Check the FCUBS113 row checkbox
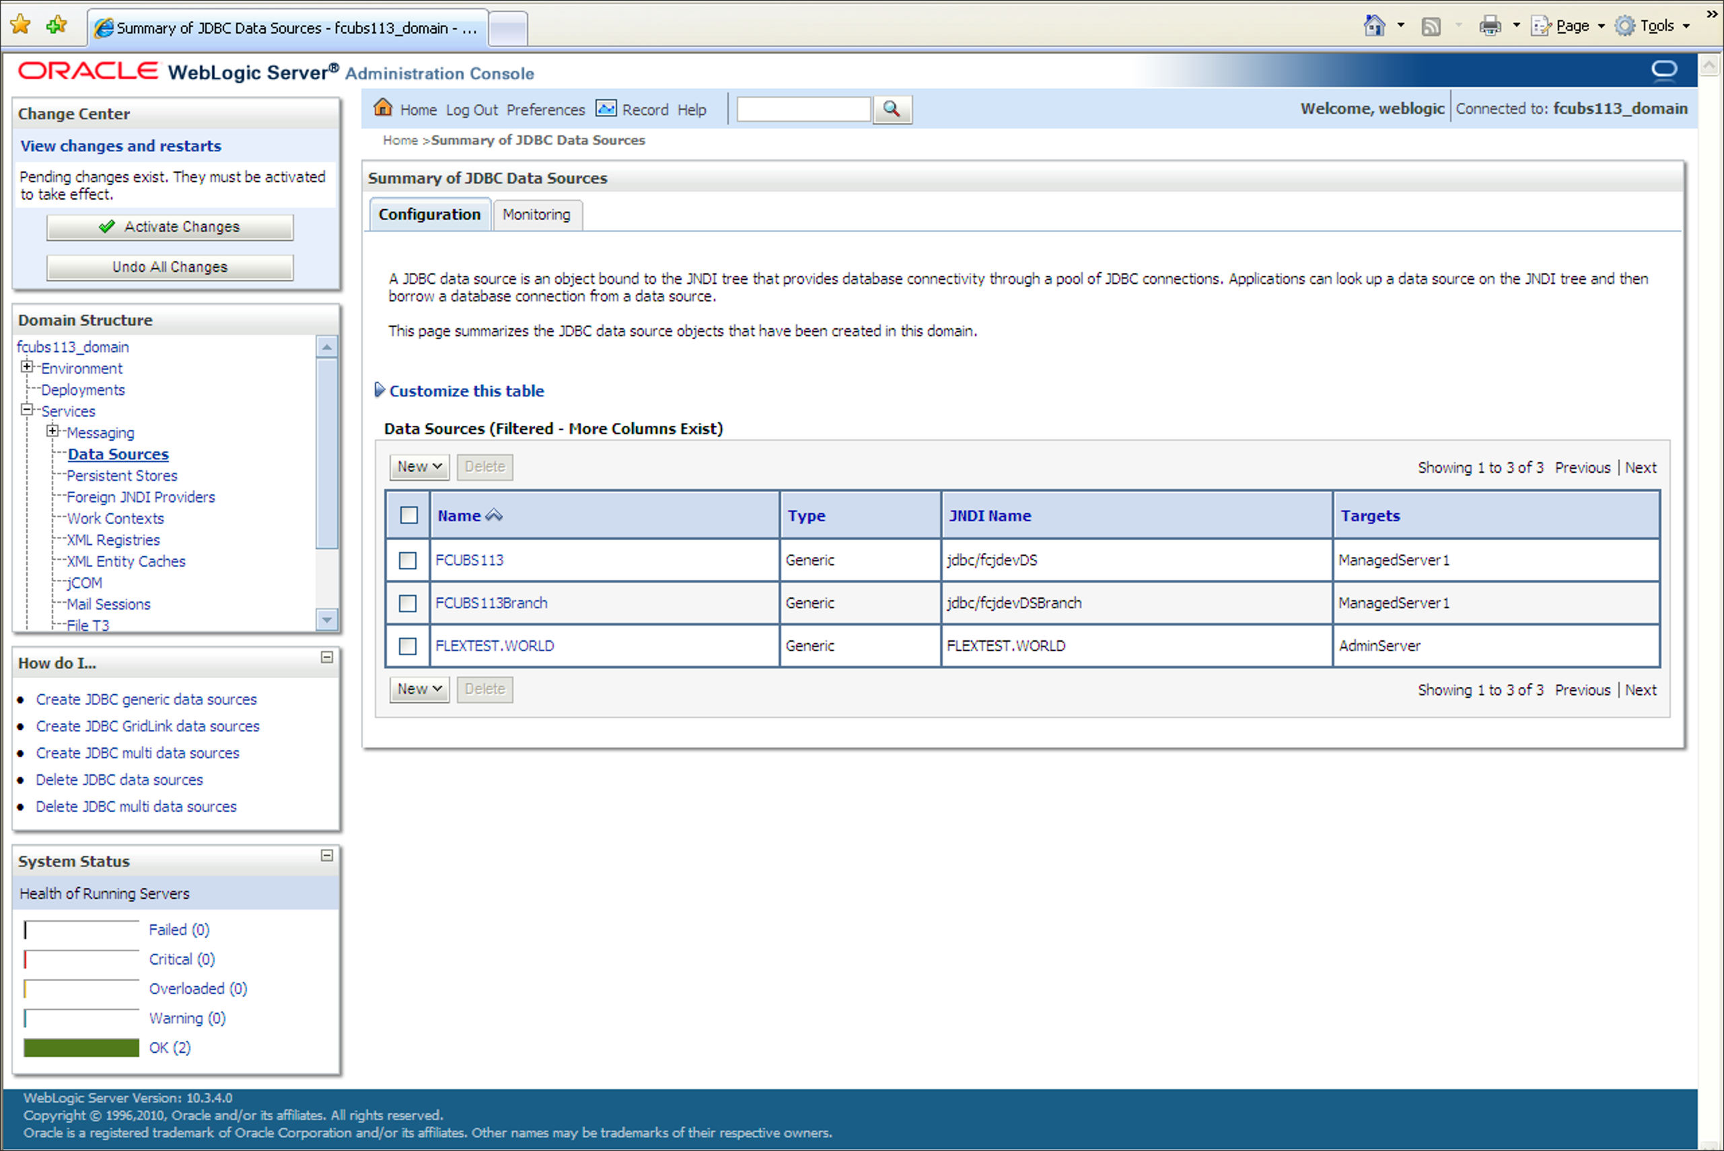Viewport: 1724px width, 1151px height. [x=408, y=560]
